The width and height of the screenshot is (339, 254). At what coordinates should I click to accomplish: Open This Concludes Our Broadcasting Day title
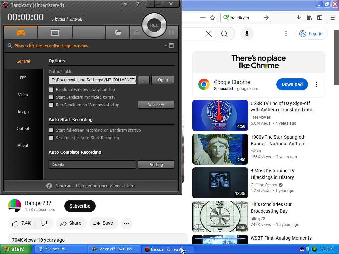(x=271, y=208)
